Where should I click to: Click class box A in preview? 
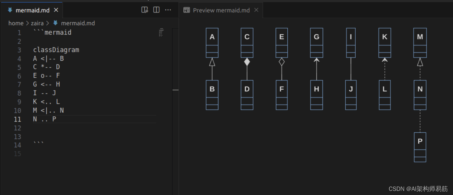212,43
